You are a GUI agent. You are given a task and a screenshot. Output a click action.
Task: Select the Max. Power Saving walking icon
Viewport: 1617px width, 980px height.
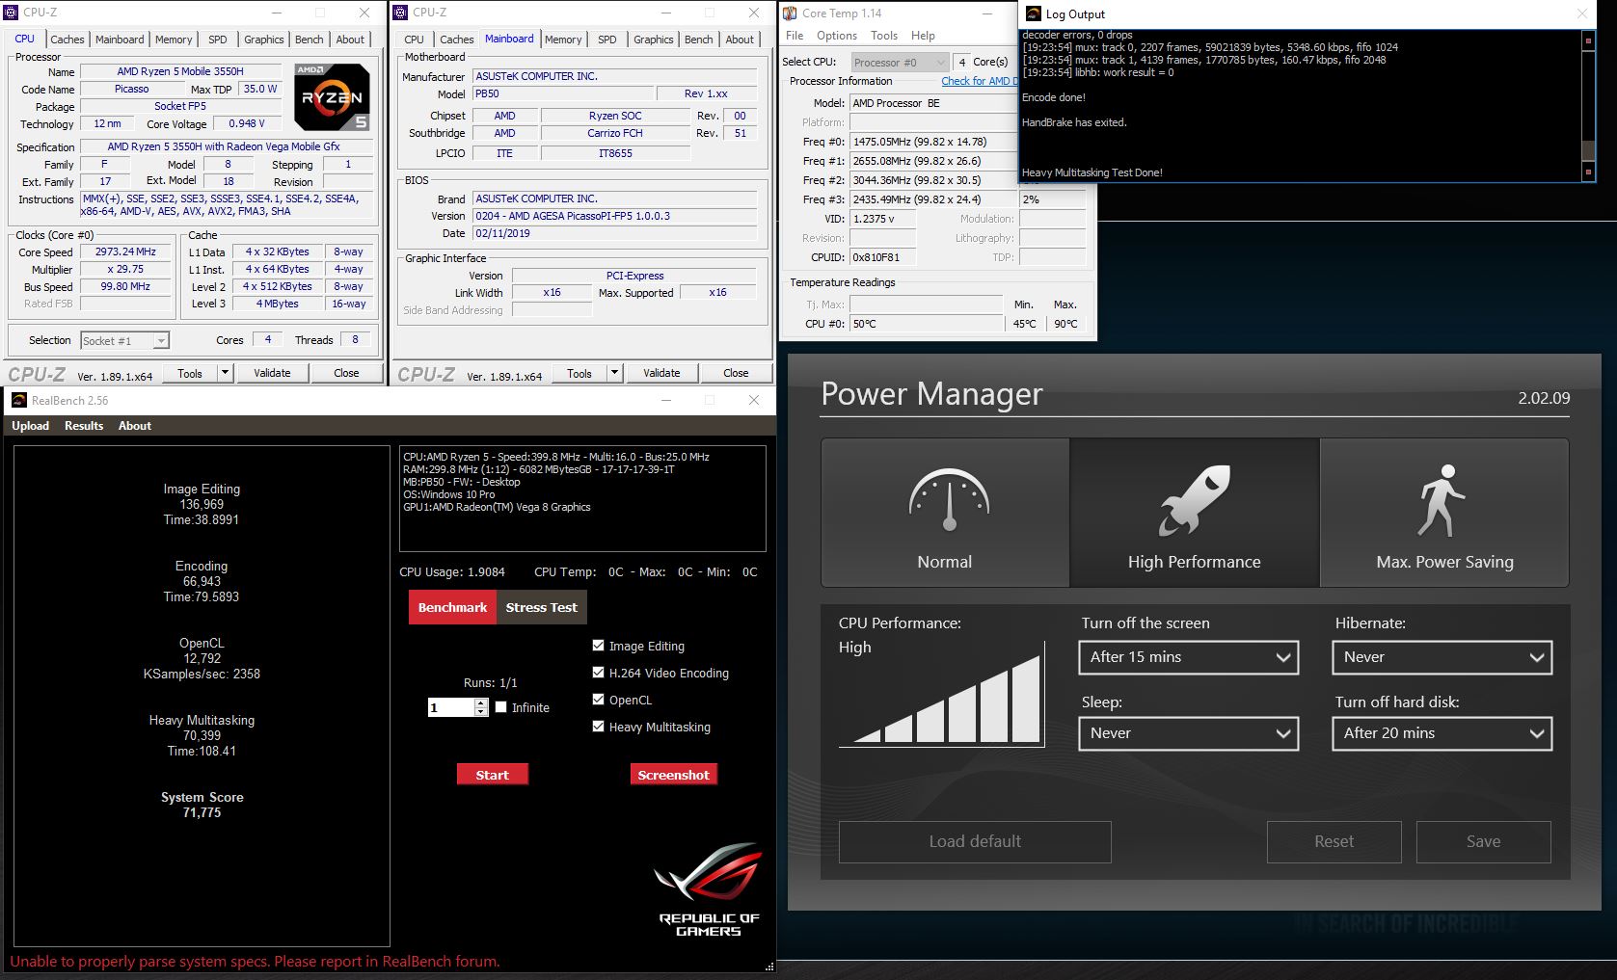(1442, 499)
